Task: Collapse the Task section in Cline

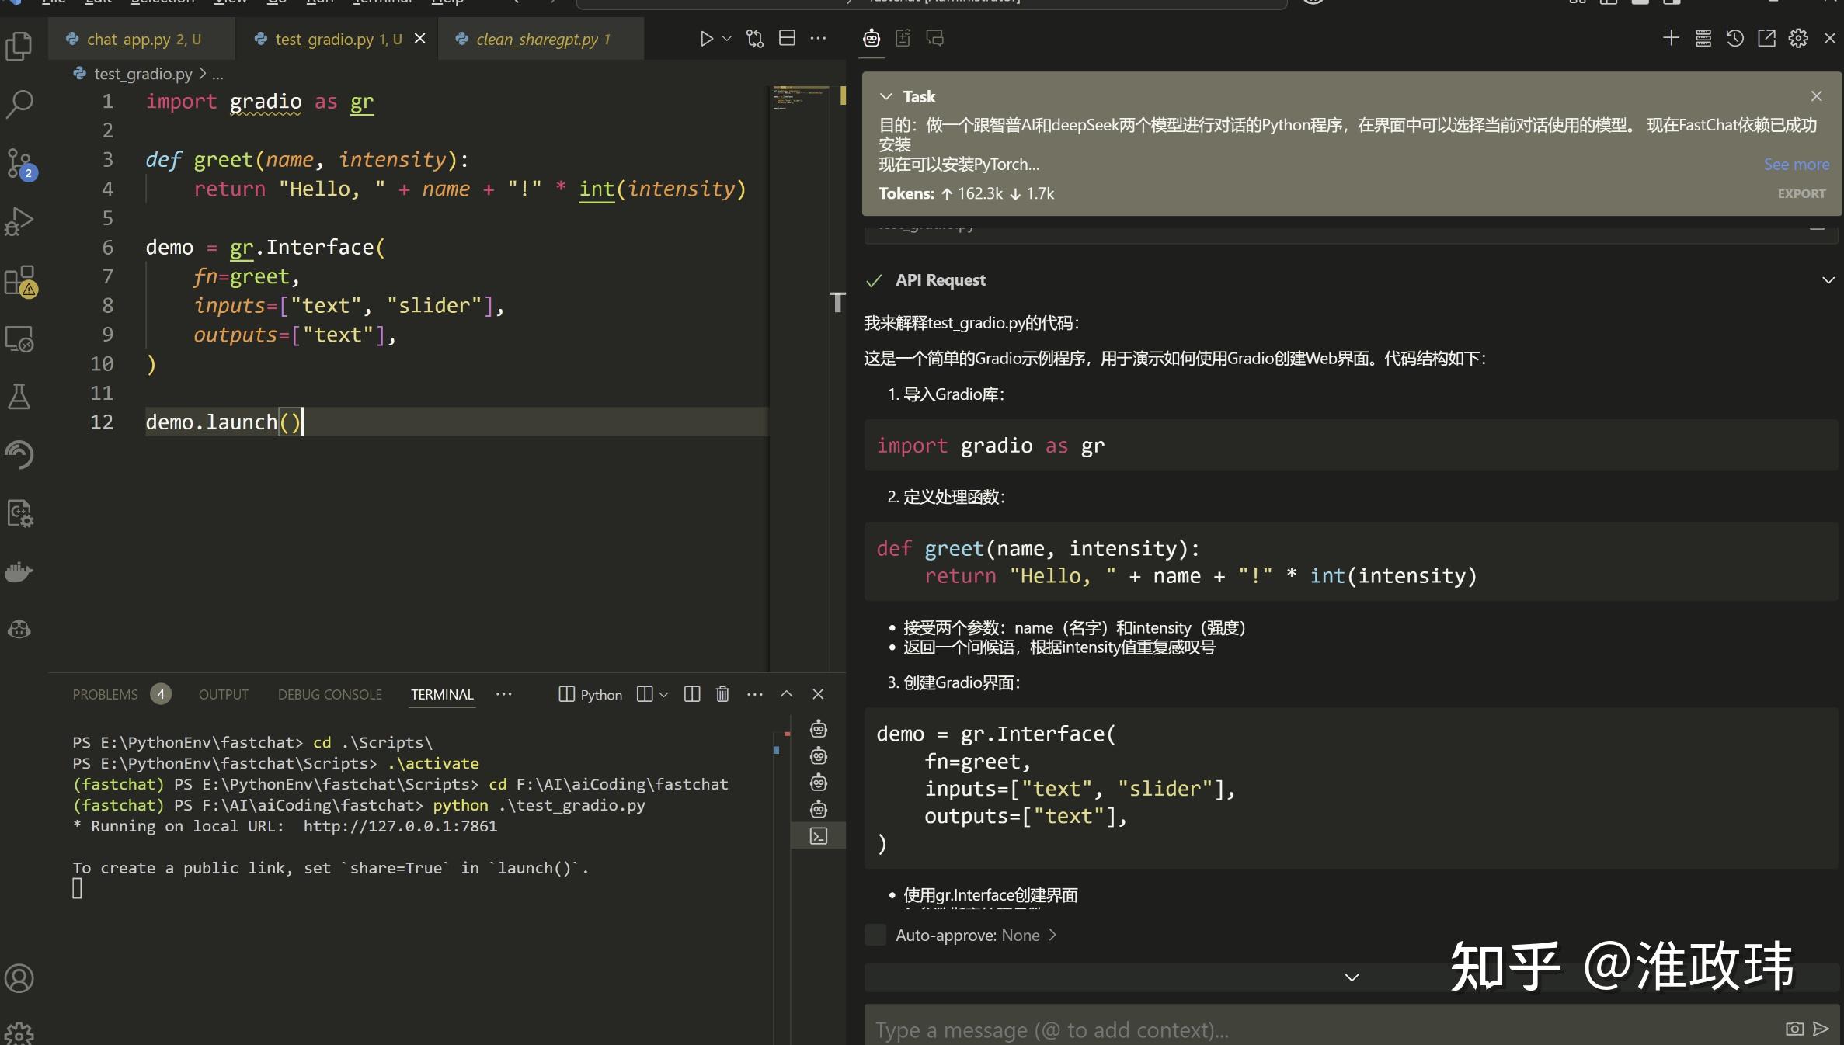Action: (886, 95)
